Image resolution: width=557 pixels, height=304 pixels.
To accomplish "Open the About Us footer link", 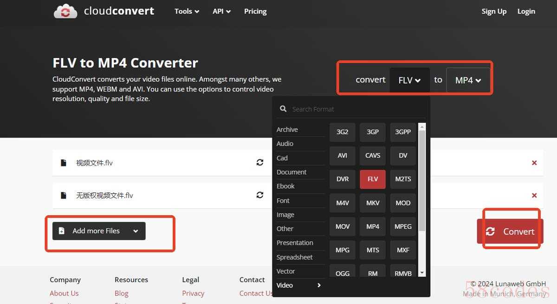I will [x=64, y=293].
